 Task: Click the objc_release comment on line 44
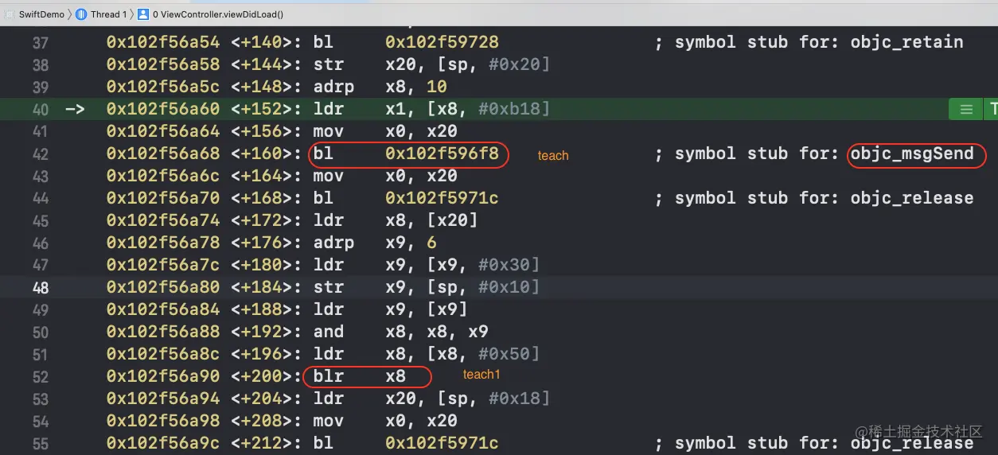point(814,198)
